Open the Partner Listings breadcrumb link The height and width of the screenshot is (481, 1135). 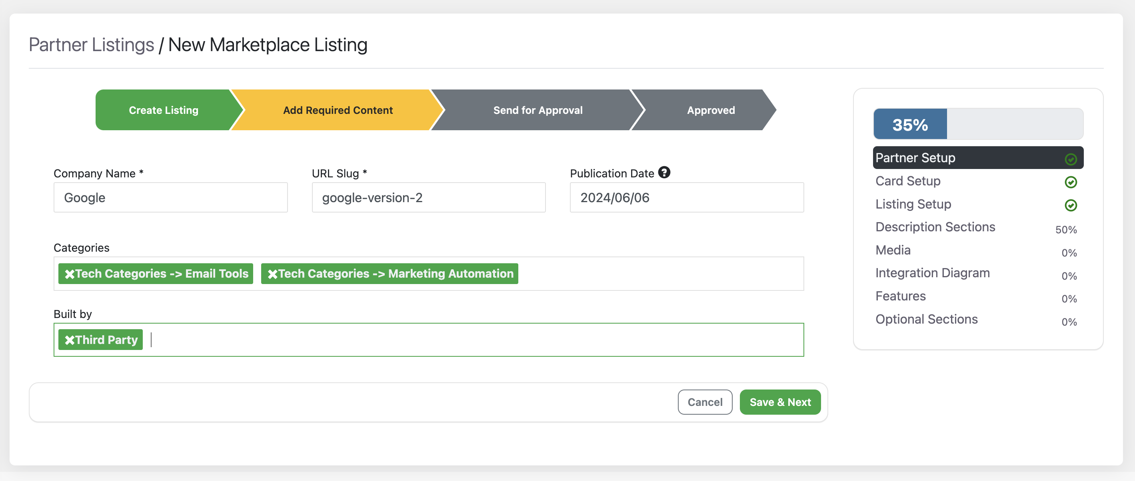coord(91,45)
